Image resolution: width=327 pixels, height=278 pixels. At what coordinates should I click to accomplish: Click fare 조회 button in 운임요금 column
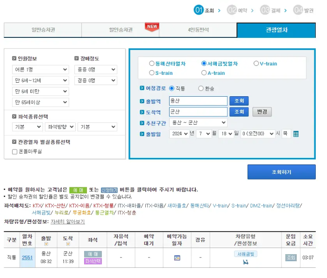click(x=291, y=257)
